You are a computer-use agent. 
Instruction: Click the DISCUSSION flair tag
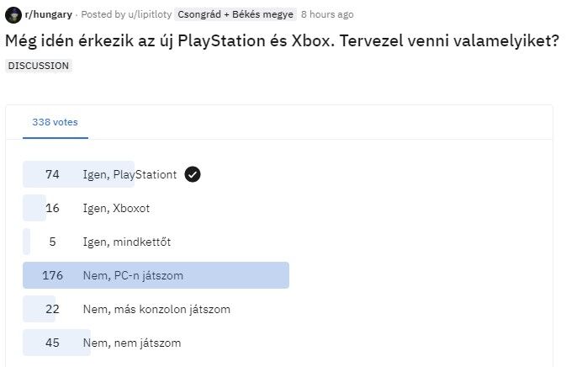tap(39, 66)
